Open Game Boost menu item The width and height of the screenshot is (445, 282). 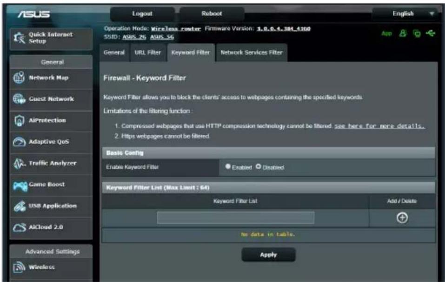(x=51, y=184)
